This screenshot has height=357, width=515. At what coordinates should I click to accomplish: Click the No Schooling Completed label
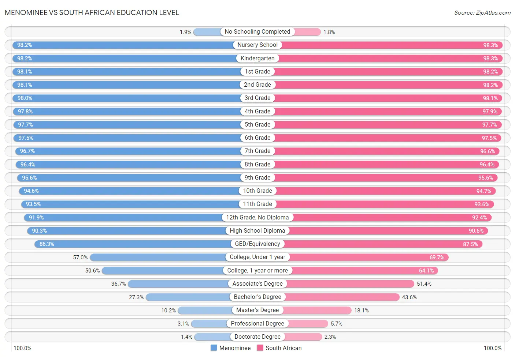(x=257, y=32)
